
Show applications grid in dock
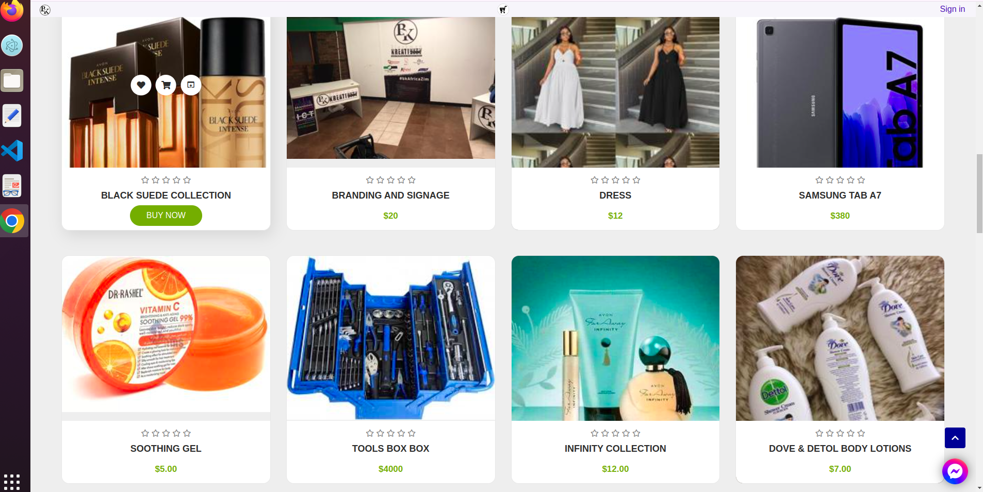click(x=12, y=482)
